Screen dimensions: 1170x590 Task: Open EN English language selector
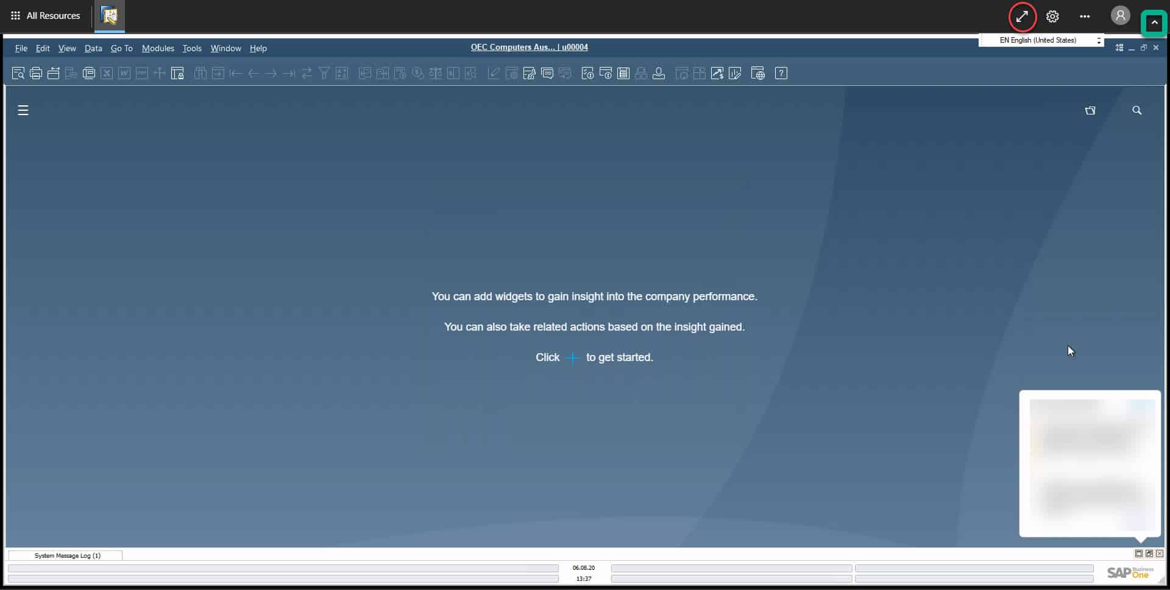(x=1041, y=40)
